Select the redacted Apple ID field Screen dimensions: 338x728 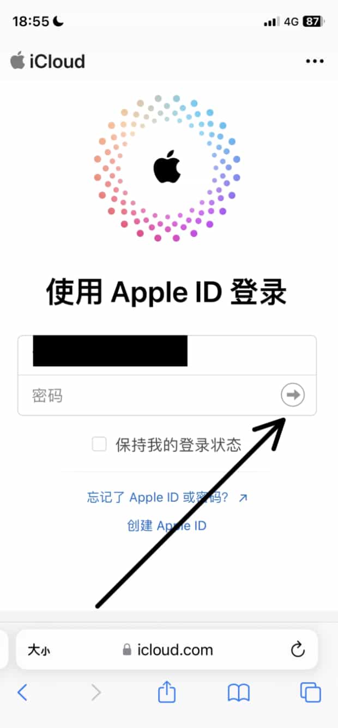click(x=167, y=355)
